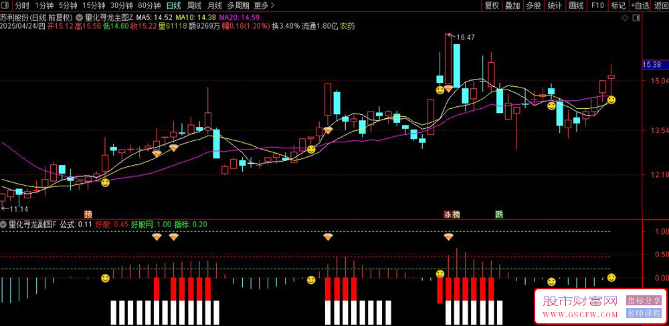Click the MA10: 14.38 value
This screenshot has height=326, width=669.
tap(196, 18)
